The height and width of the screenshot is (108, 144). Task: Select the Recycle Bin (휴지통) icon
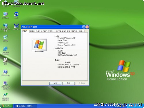[x=5, y=38]
